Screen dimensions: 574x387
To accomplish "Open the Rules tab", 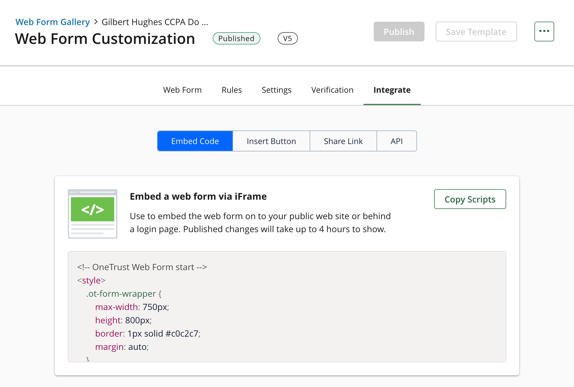I will tap(232, 90).
